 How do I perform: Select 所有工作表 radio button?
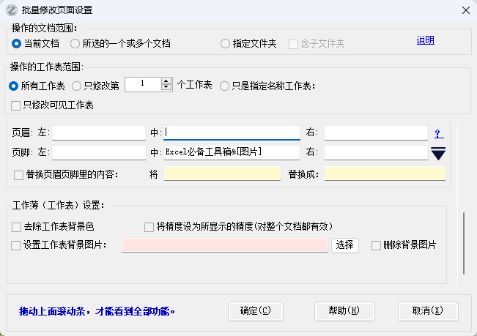coord(14,86)
